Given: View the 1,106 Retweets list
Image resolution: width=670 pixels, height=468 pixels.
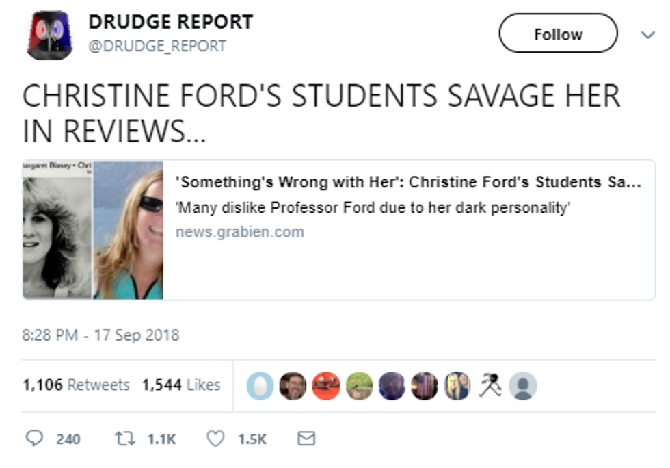Looking at the screenshot, I should 76,385.
